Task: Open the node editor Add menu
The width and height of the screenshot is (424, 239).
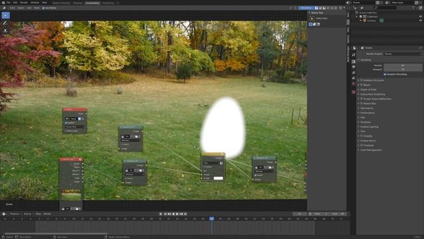Action: [x=29, y=8]
